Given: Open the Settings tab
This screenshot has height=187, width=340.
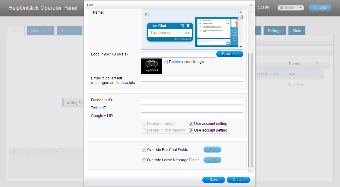Looking at the screenshot, I should coord(274,31).
